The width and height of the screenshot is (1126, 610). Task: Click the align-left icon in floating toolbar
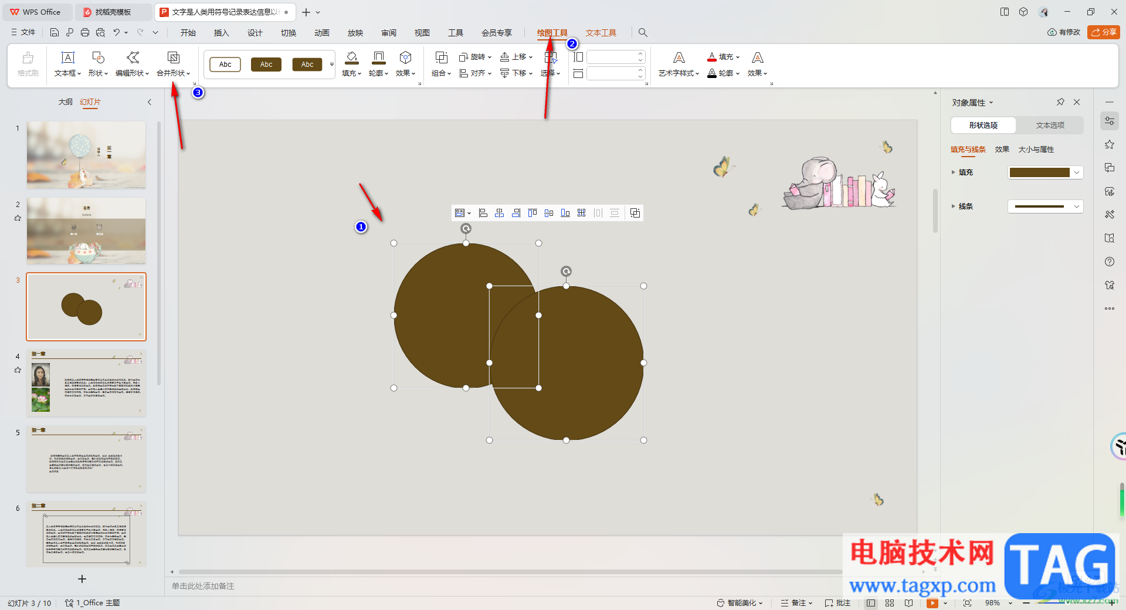pyautogui.click(x=483, y=213)
